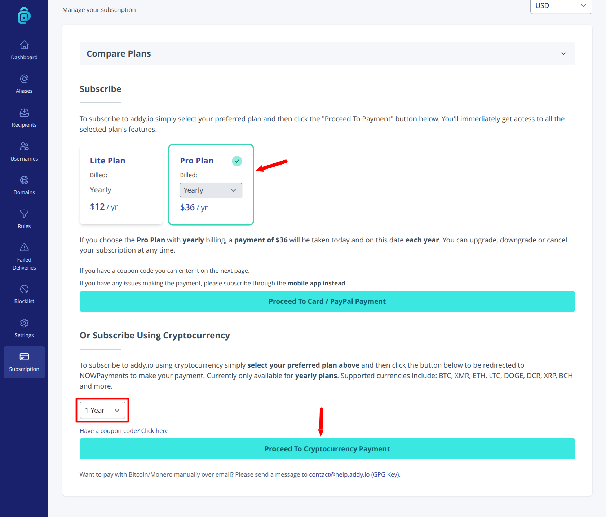Go to Dashboard menu label
Viewport: 606px width, 517px height.
[x=24, y=57]
